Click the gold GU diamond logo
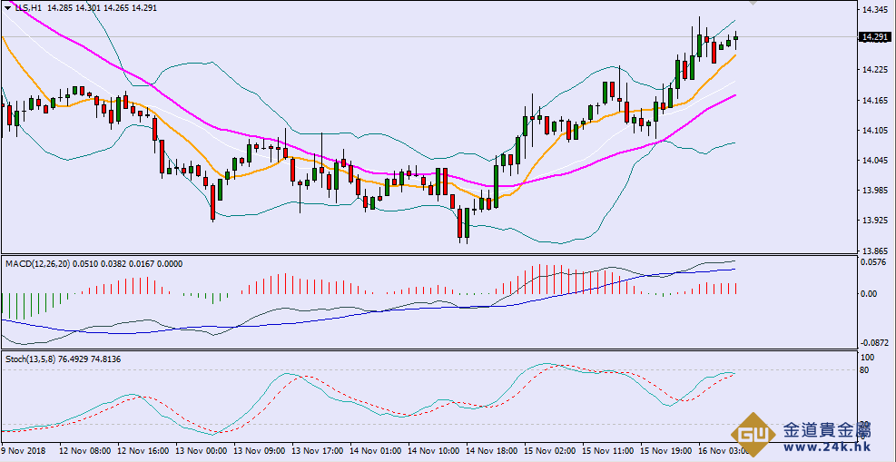 point(755,437)
